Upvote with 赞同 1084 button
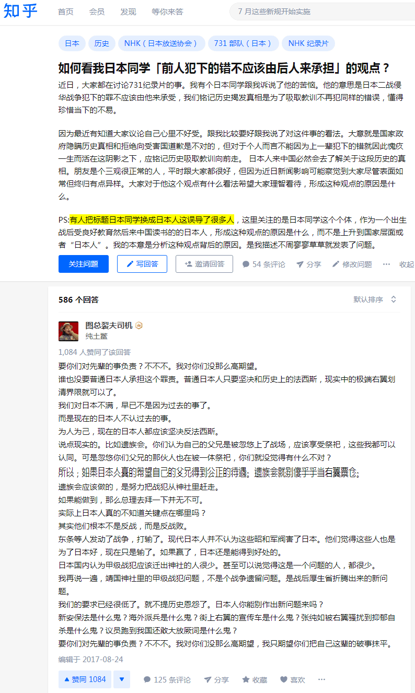415x693 pixels. 85,679
